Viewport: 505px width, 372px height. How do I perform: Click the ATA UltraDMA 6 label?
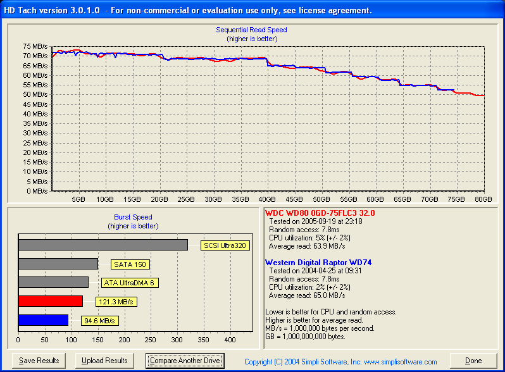pos(130,283)
